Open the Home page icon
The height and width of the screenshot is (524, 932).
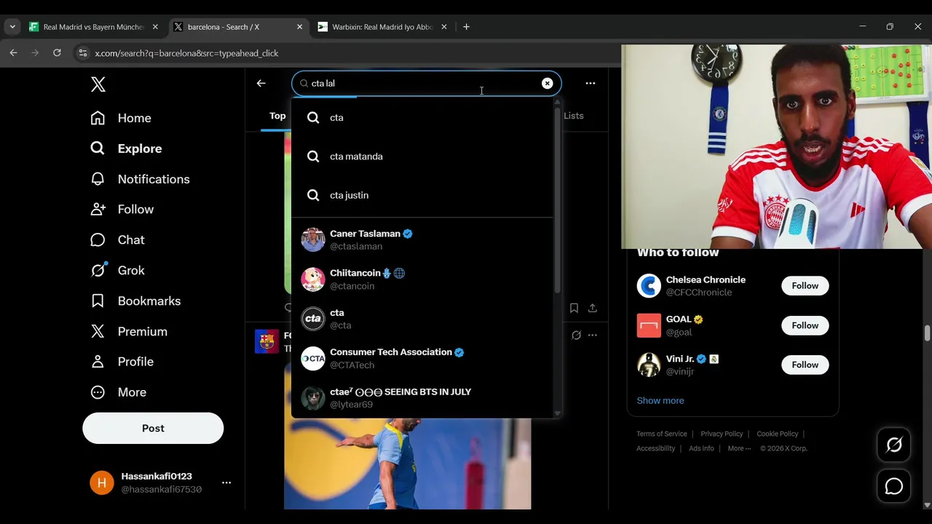pyautogui.click(x=98, y=118)
